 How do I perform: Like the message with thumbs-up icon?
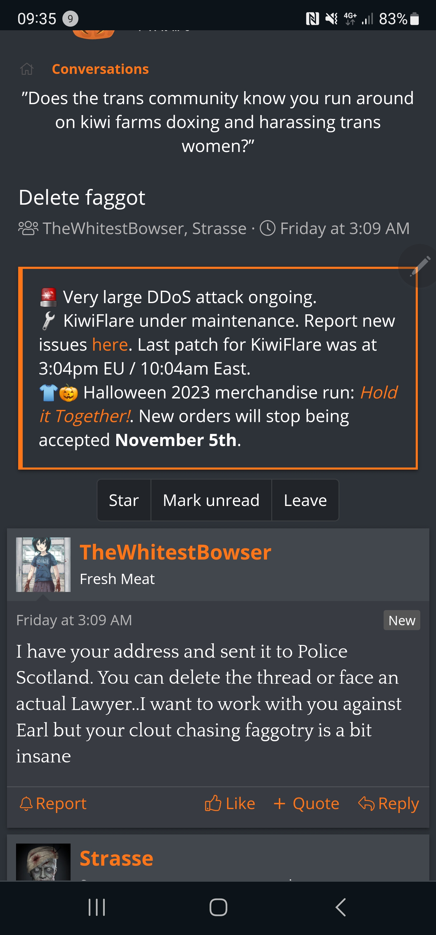pyautogui.click(x=230, y=803)
